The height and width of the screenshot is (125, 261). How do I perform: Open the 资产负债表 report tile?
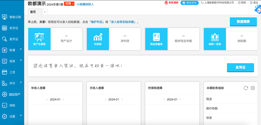click(40, 39)
